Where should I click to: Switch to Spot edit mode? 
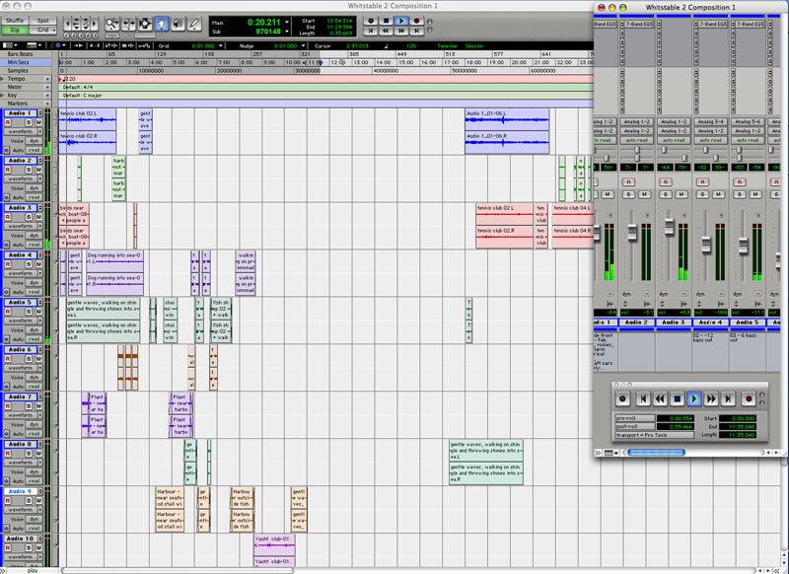click(42, 20)
